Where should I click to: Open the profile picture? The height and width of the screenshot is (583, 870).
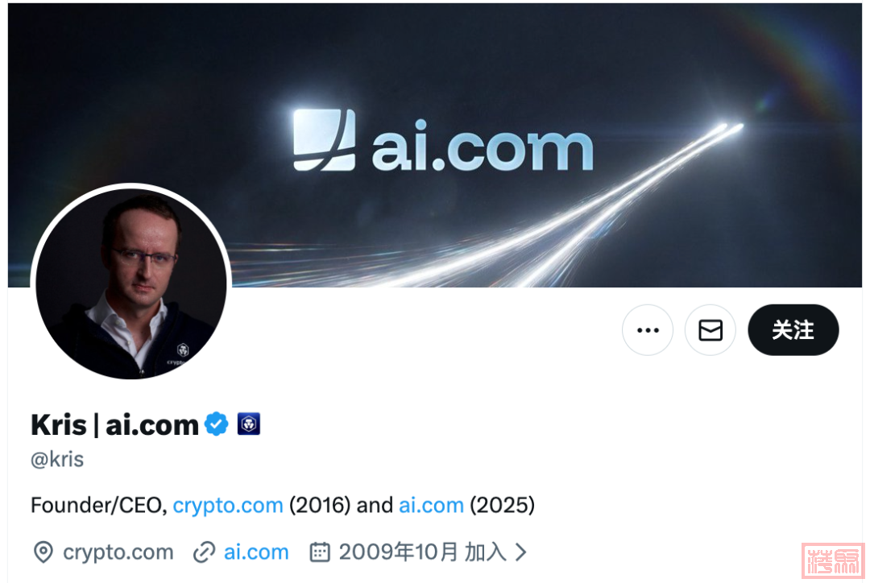[x=131, y=283]
